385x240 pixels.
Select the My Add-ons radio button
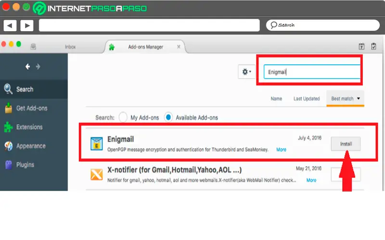pyautogui.click(x=123, y=117)
